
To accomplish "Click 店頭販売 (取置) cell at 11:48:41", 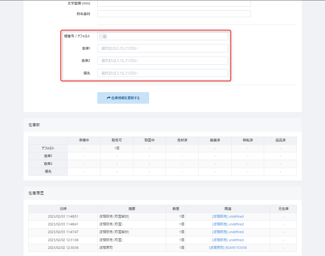I will 132,224.
